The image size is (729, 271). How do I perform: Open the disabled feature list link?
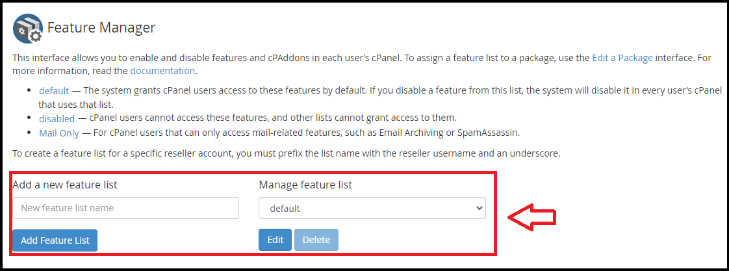coord(57,118)
